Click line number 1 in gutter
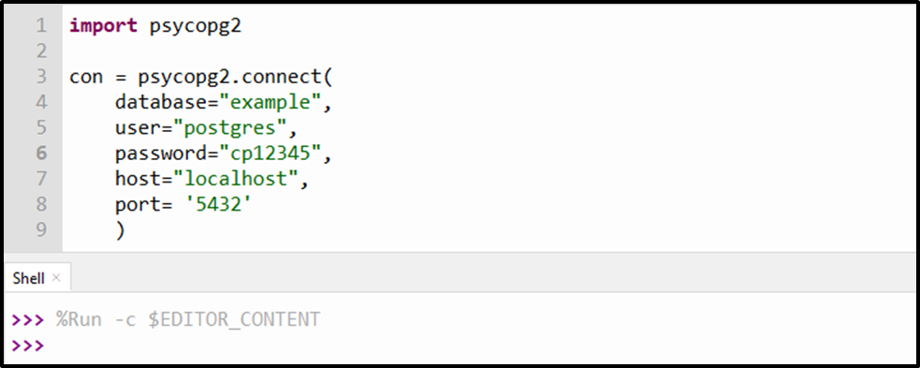This screenshot has width=920, height=368. point(40,26)
